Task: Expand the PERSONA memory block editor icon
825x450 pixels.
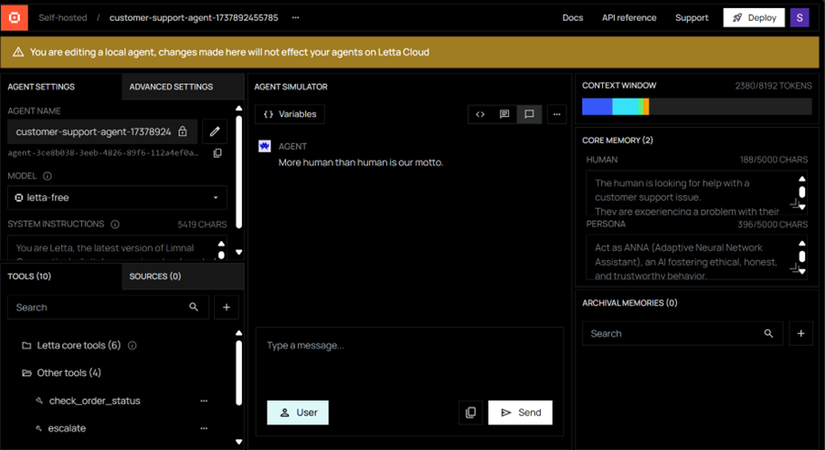Action: pos(795,267)
